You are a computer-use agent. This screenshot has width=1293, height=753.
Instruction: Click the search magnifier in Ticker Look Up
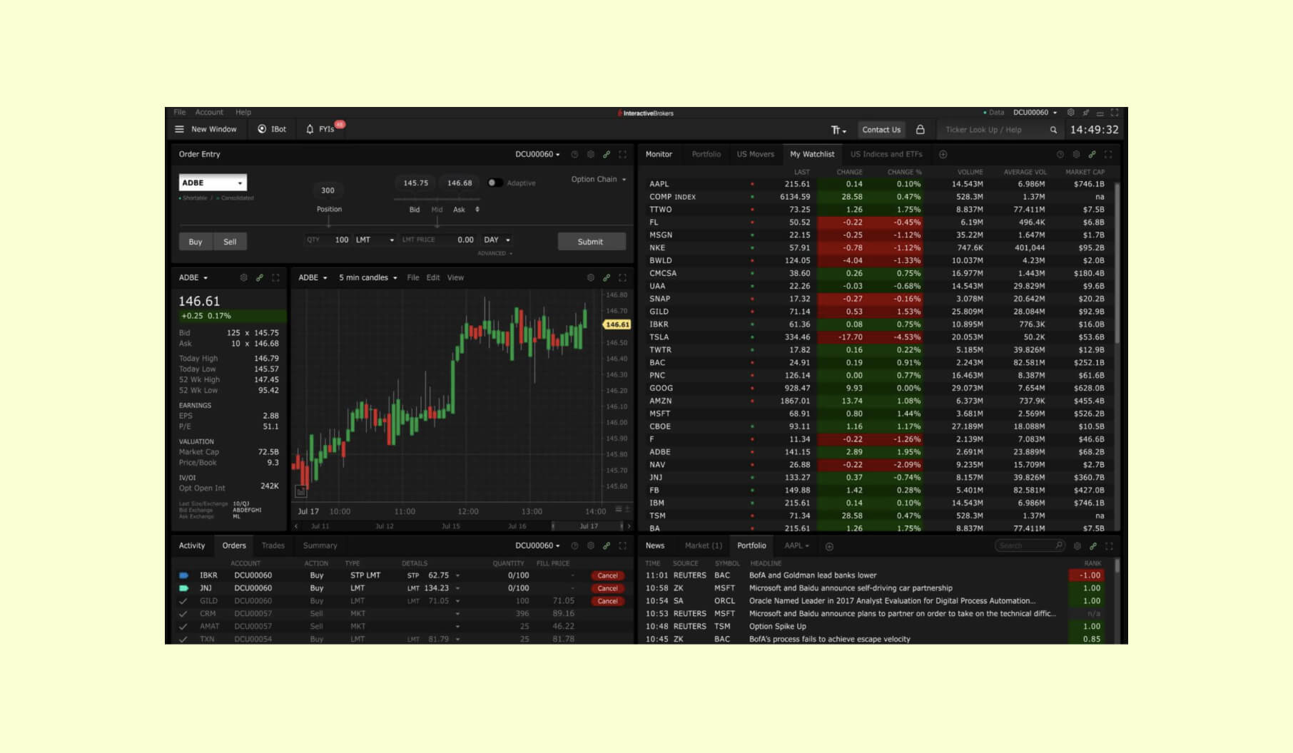pyautogui.click(x=1054, y=129)
